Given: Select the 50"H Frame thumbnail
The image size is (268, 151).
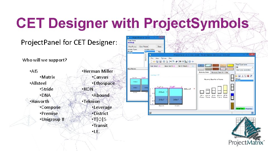Looking at the screenshot, I should point(214,91).
